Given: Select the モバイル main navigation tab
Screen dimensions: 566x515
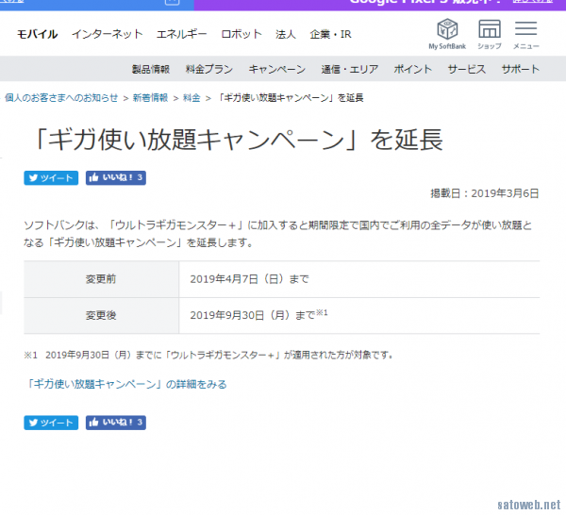Looking at the screenshot, I should click(38, 34).
